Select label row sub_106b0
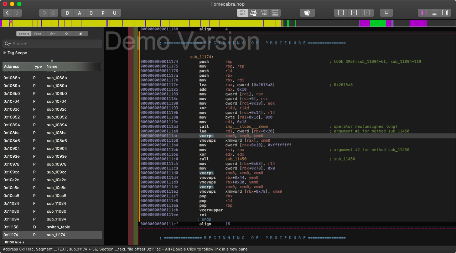 [52, 93]
